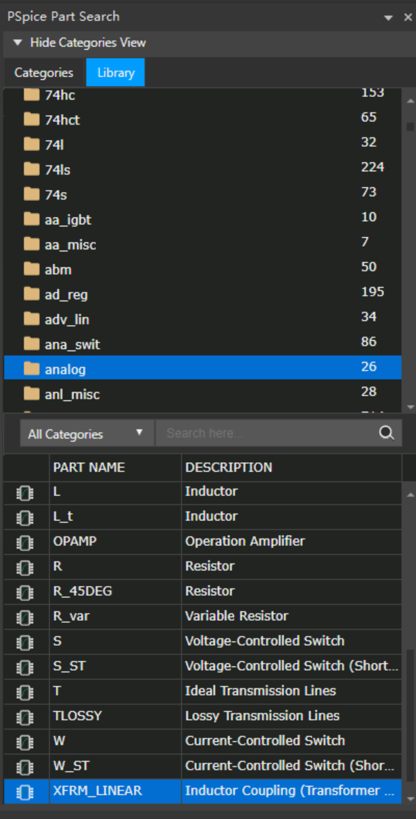Click the part icon for R_45DEG
The image size is (416, 819).
tap(25, 593)
